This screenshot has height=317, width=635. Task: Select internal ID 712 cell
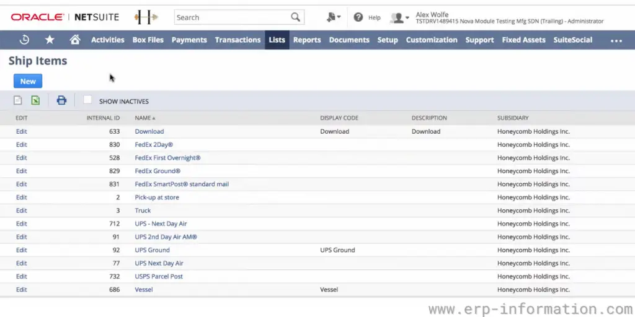tap(115, 224)
